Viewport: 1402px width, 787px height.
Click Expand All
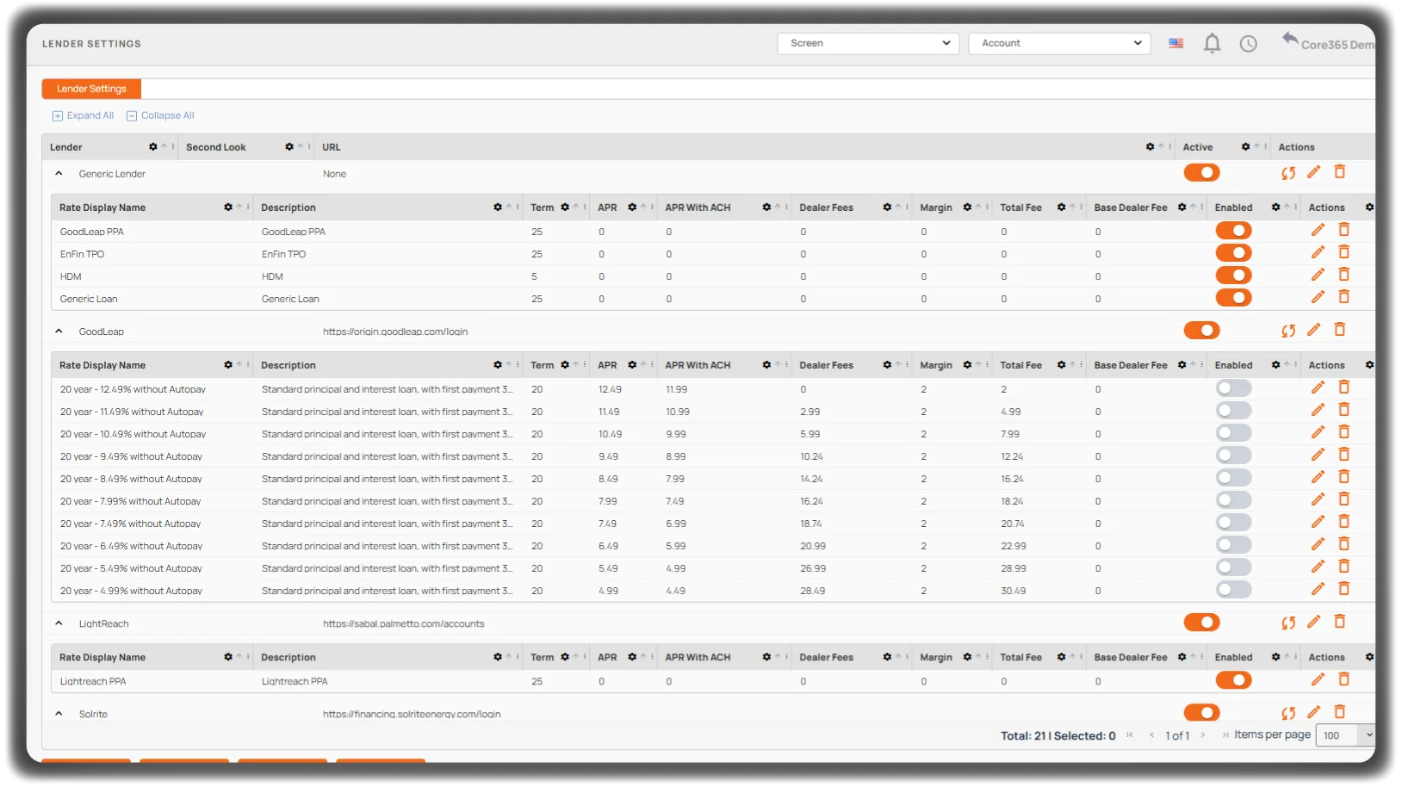[x=83, y=115]
